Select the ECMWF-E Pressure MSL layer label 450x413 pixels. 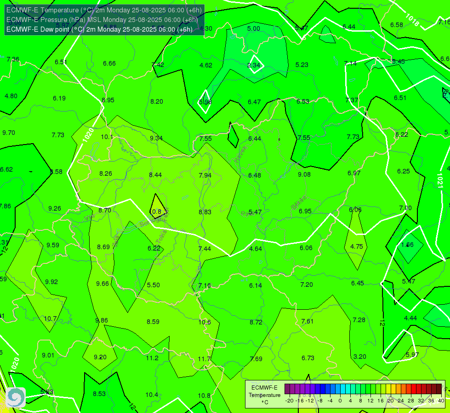pyautogui.click(x=102, y=20)
